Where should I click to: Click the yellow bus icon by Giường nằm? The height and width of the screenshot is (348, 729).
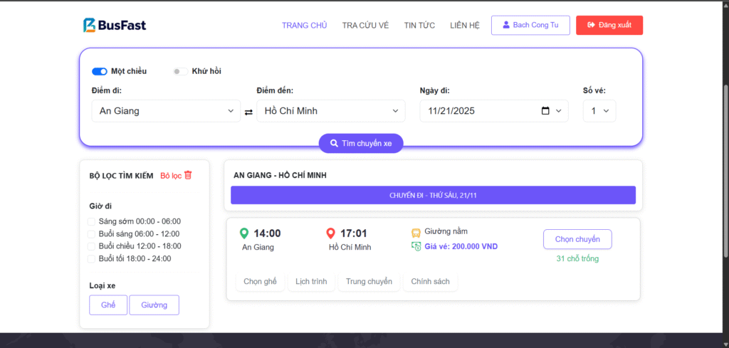[x=416, y=232]
